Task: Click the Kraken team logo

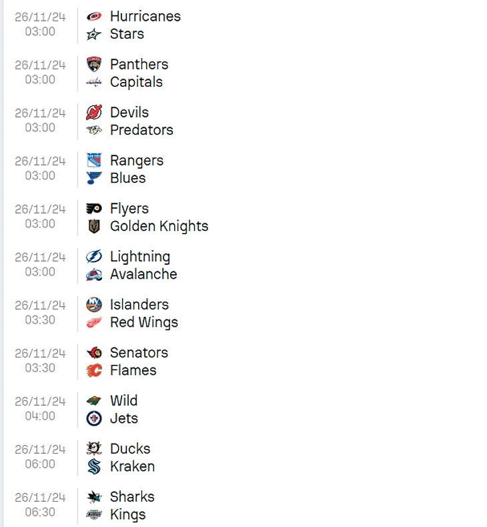Action: click(x=94, y=467)
